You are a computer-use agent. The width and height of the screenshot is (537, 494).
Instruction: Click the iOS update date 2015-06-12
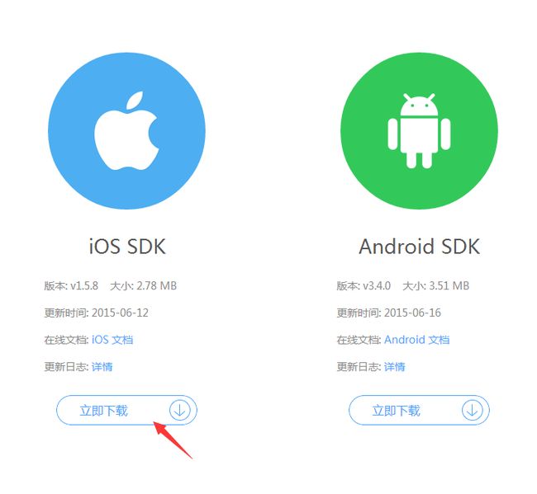pyautogui.click(x=120, y=313)
